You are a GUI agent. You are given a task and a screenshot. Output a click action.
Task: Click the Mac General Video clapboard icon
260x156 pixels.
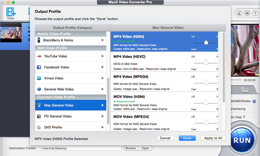pyautogui.click(x=39, y=105)
